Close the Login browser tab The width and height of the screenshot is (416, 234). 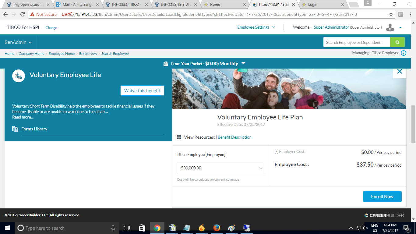pyautogui.click(x=343, y=5)
